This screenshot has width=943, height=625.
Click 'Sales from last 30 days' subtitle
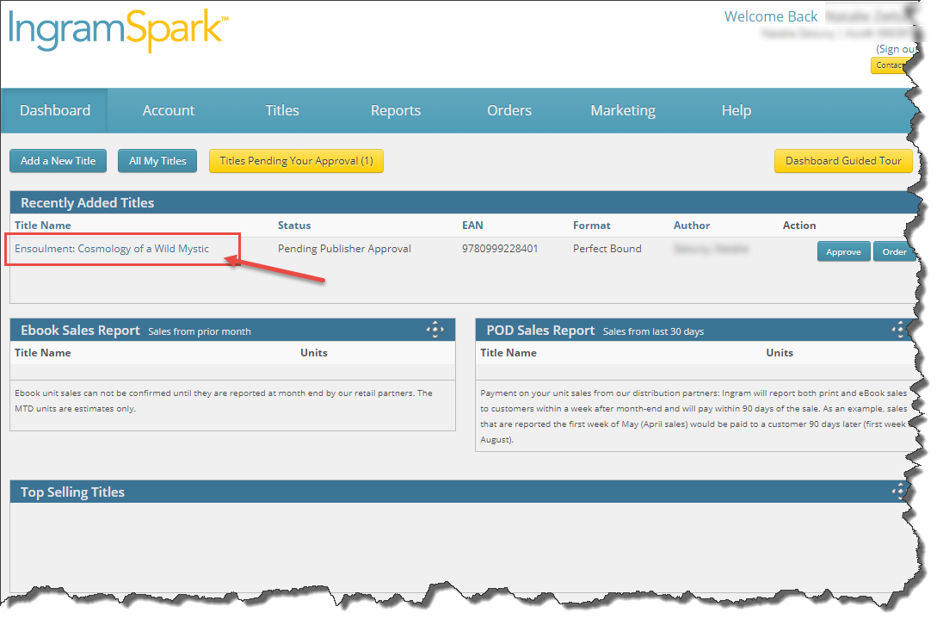coord(653,332)
